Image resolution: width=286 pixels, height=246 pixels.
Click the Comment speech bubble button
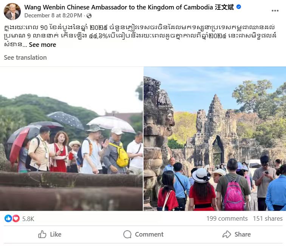[143, 234]
